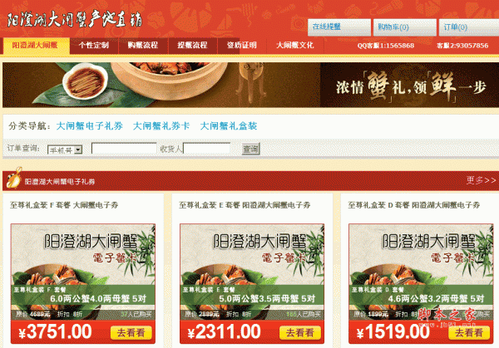Open the 个性定制 menu item
499x348 pixels.
tap(94, 46)
